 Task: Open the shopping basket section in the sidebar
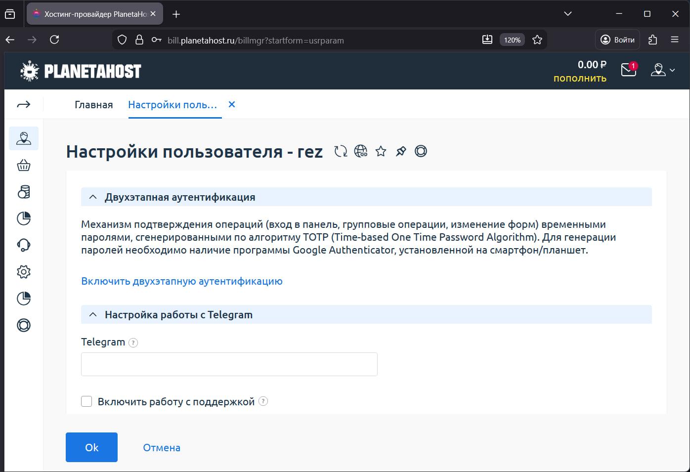click(x=23, y=165)
